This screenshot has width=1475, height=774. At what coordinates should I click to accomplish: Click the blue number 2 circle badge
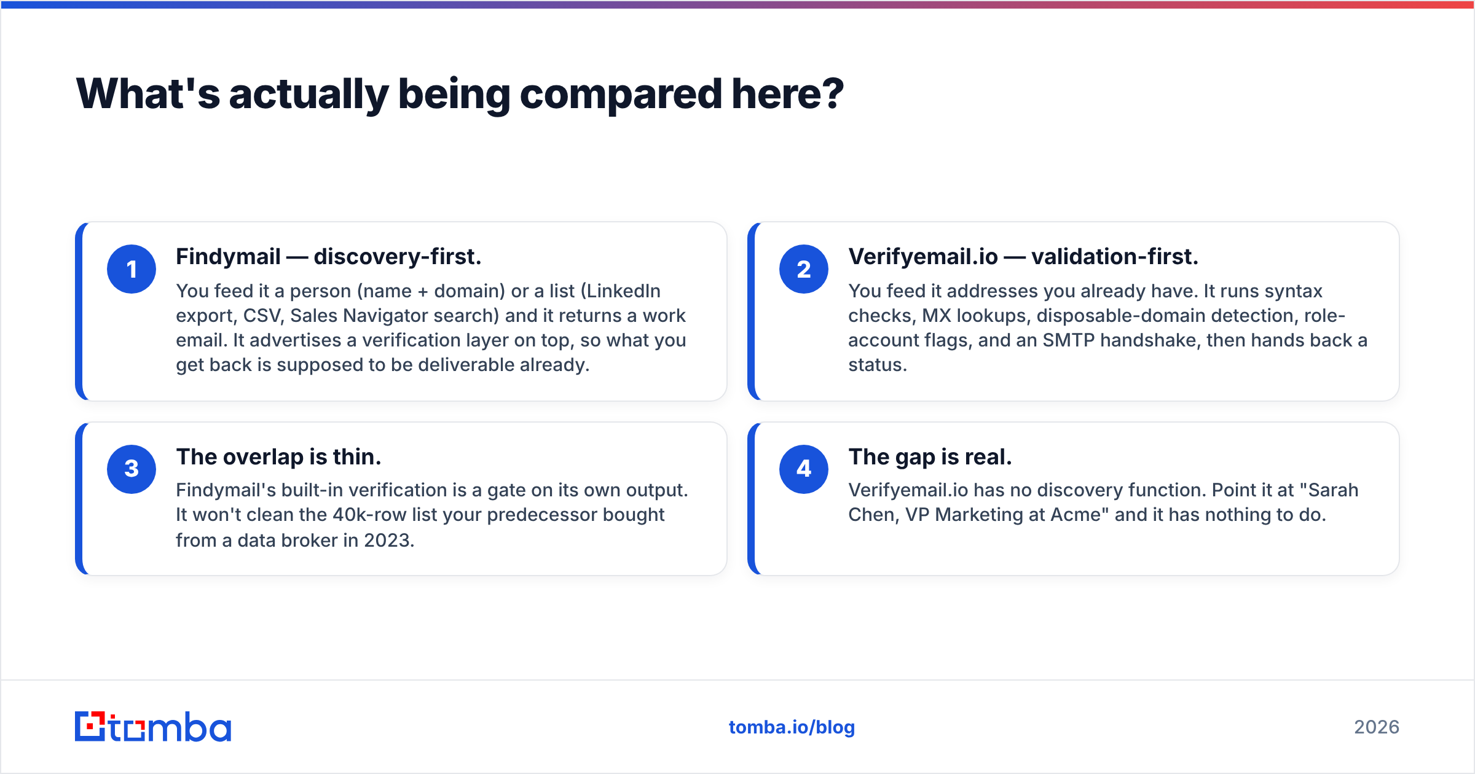(x=804, y=269)
